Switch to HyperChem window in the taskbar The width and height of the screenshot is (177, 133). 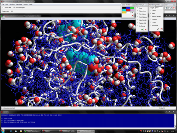pyautogui.click(x=32, y=131)
